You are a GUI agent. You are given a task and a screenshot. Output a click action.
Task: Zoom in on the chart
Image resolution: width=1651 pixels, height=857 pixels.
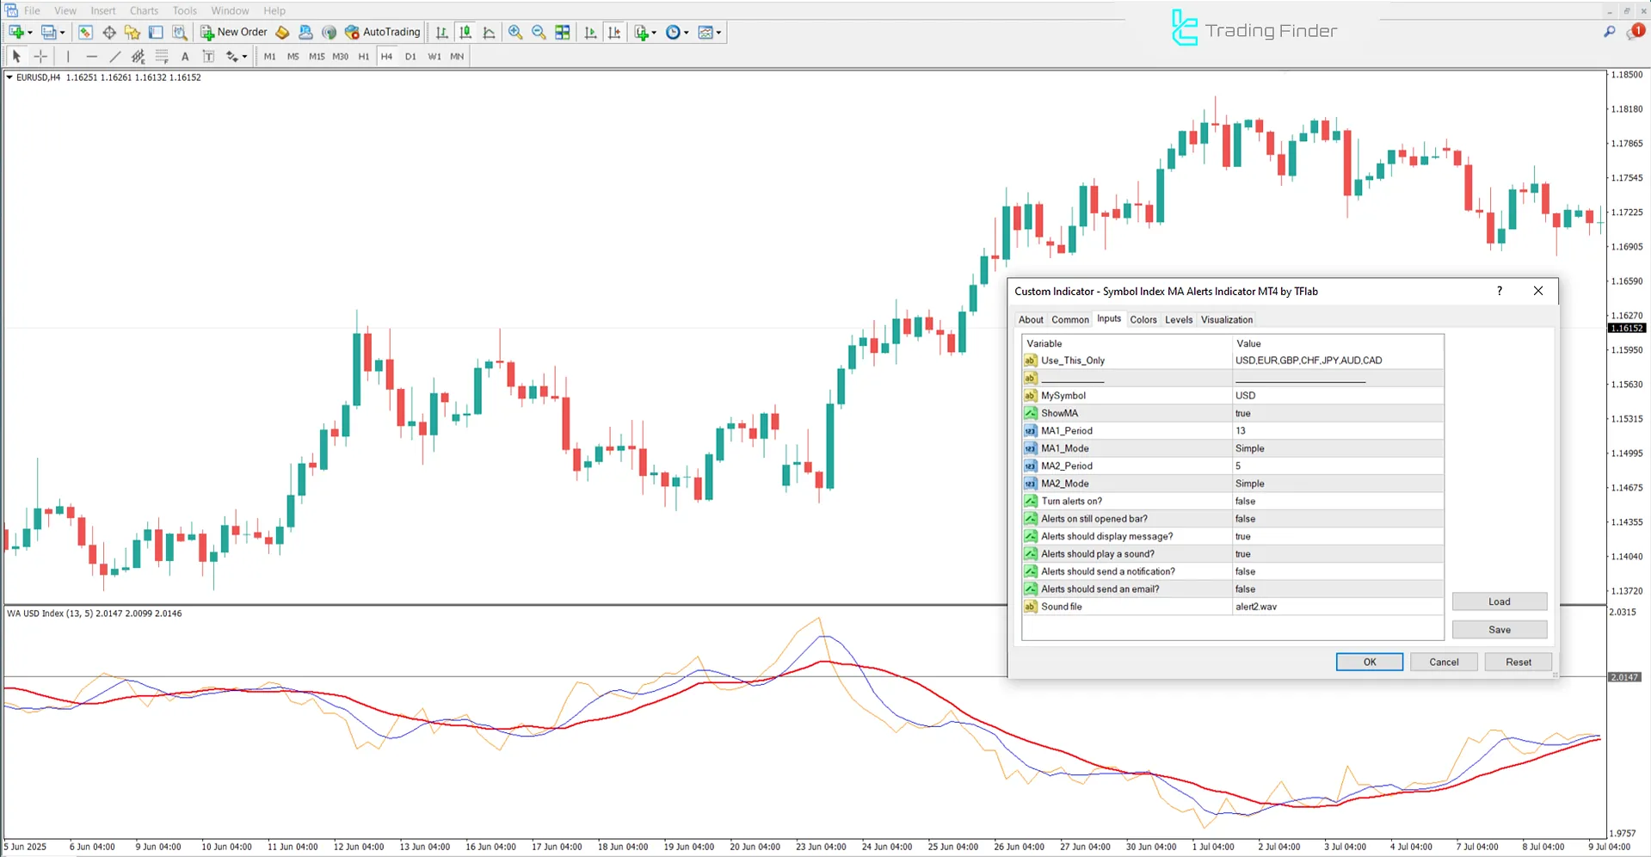click(x=515, y=32)
